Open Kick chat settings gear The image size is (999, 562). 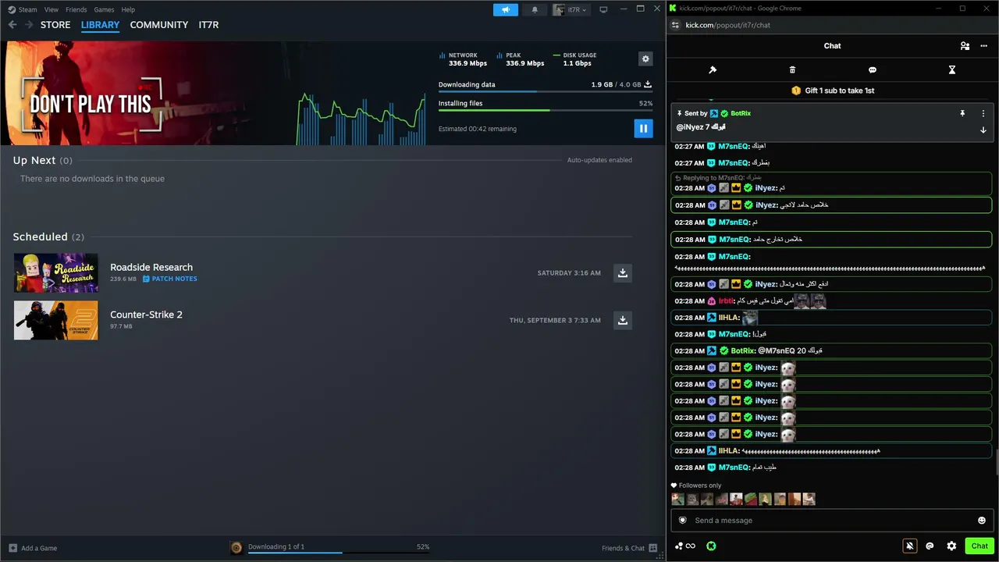[951, 546]
